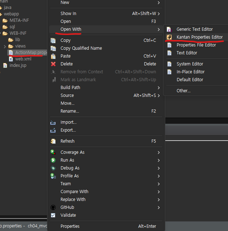
Task: Click the Properties File Editor icon
Action: pyautogui.click(x=169, y=45)
